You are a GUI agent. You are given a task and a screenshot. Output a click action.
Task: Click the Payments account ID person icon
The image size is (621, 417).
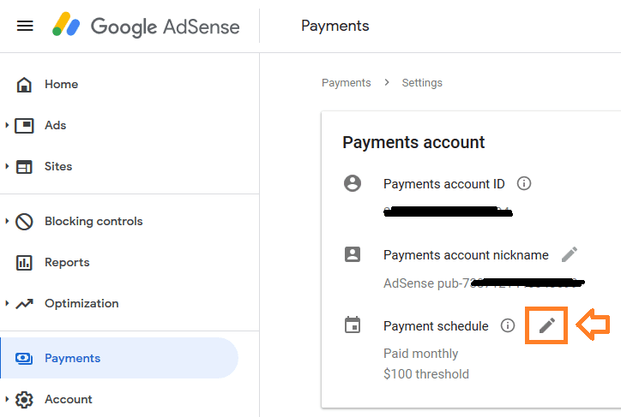353,183
